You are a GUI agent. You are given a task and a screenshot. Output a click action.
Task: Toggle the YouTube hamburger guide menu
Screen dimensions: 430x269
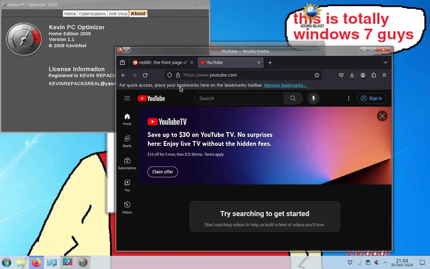(x=127, y=98)
